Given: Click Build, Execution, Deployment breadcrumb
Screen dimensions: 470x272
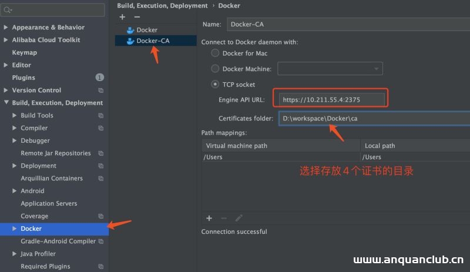Looking at the screenshot, I should point(162,6).
